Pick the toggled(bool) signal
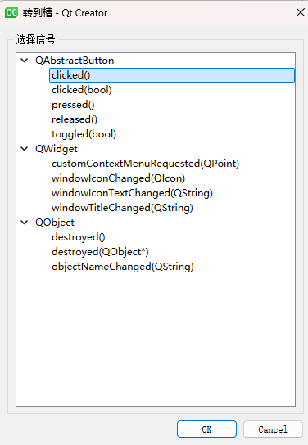 pyautogui.click(x=84, y=134)
